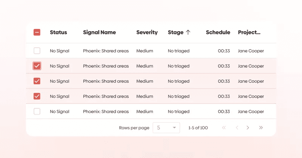Screen dimensions: 302x158
Task: Jump to the last page arrow
Action: click(x=261, y=128)
